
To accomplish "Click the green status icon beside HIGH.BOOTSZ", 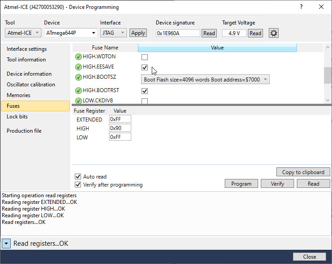I will click(x=78, y=77).
